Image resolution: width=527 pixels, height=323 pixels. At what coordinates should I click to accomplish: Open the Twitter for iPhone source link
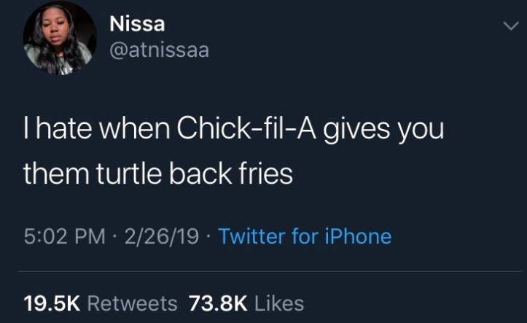[x=305, y=236]
